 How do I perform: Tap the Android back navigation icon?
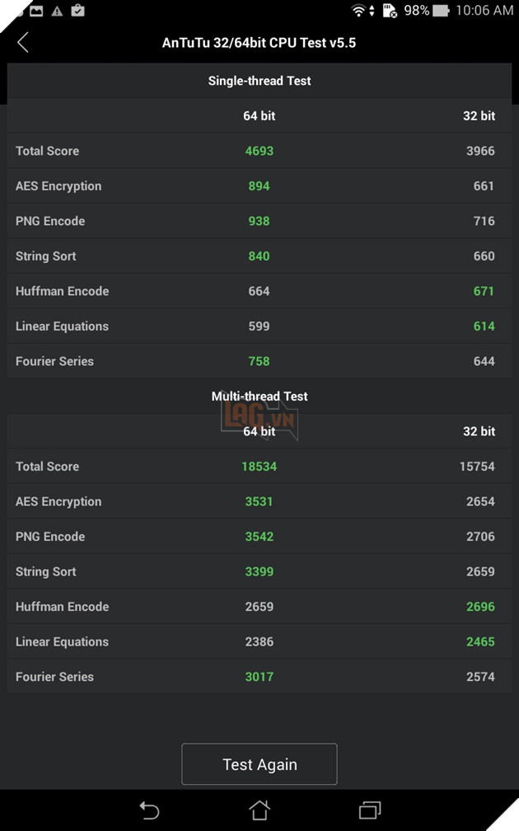pyautogui.click(x=149, y=810)
